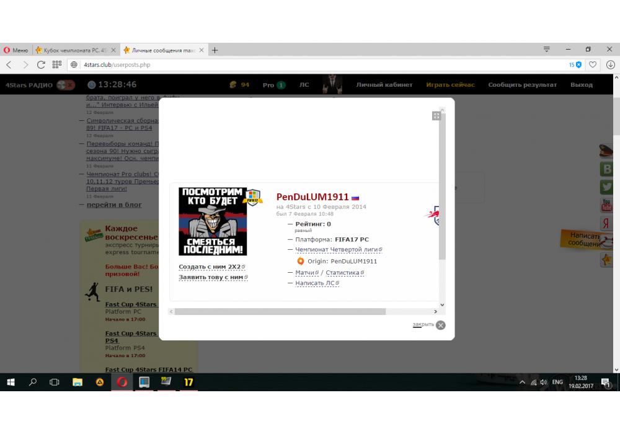The image size is (620, 434).
Task: Switch to the Кубок чемпионата tab
Action: (73, 50)
